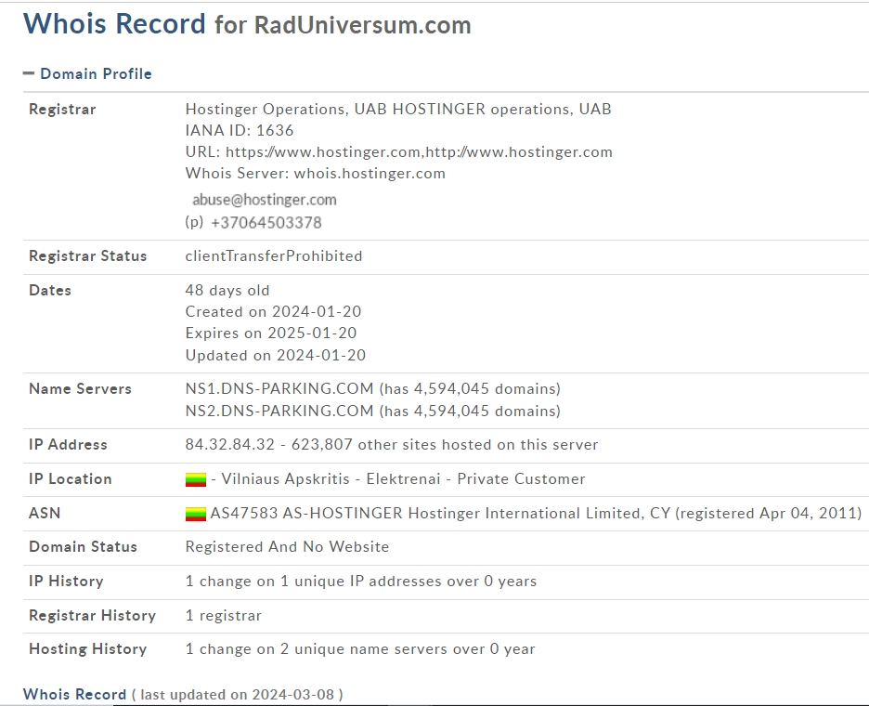Collapse the Domain Profile section

pos(29,73)
